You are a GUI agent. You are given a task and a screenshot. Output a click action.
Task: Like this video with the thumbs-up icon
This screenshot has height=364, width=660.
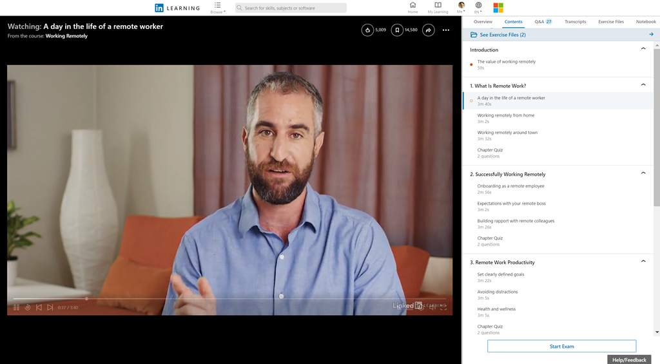pos(367,30)
